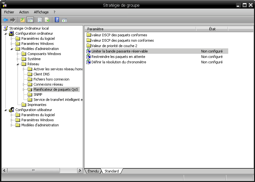Click the policy icon beside Limiter la bande passante réservable

tap(88, 51)
